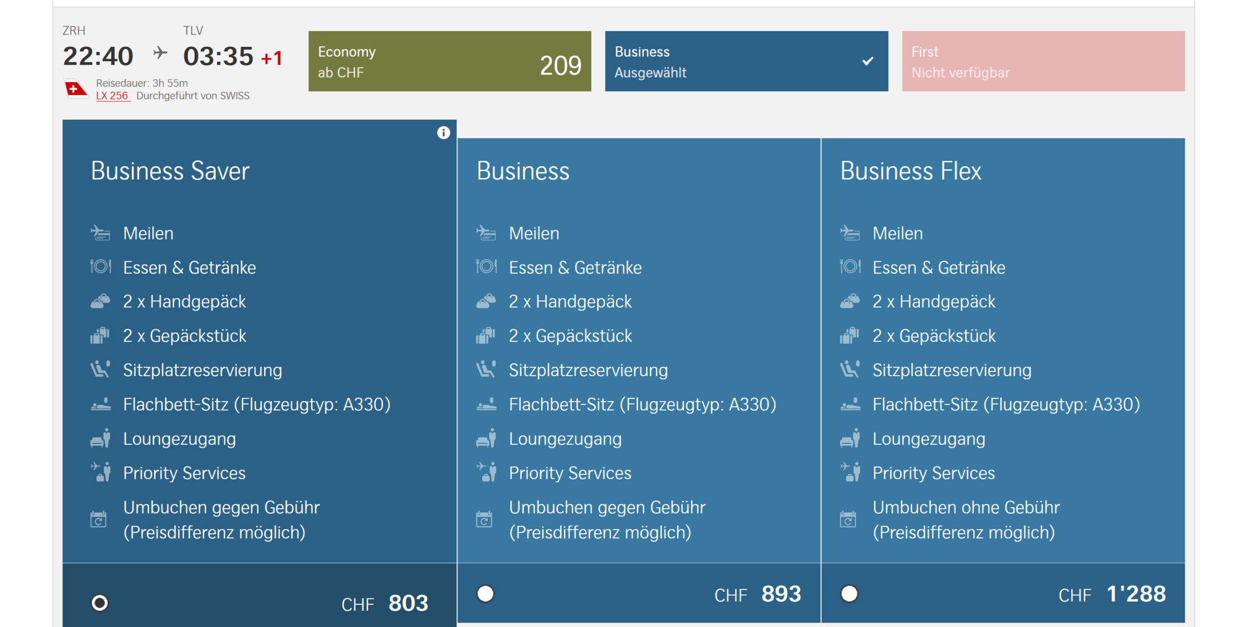Click the Business Flex fare heading
This screenshot has height=627, width=1236.
point(910,171)
